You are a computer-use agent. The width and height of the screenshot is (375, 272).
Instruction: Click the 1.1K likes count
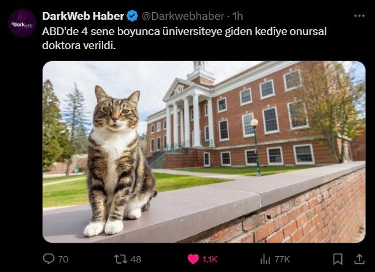tap(210, 259)
